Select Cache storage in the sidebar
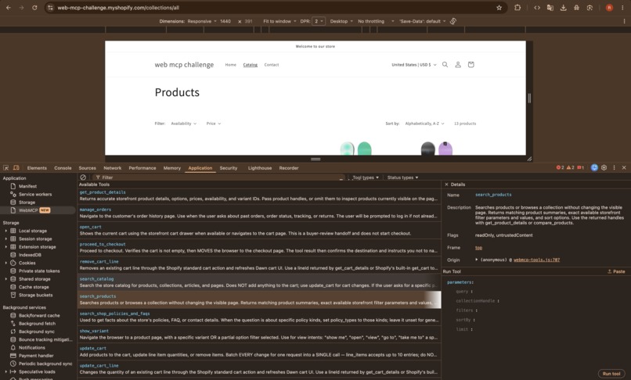 (x=34, y=287)
